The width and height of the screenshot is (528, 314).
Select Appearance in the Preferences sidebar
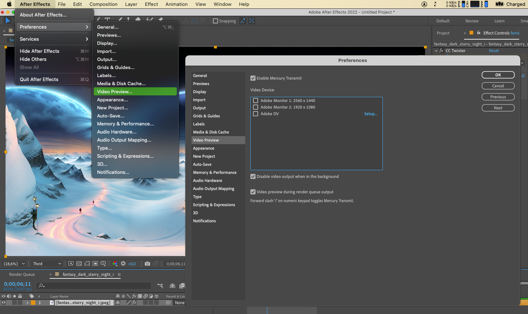[x=204, y=148]
